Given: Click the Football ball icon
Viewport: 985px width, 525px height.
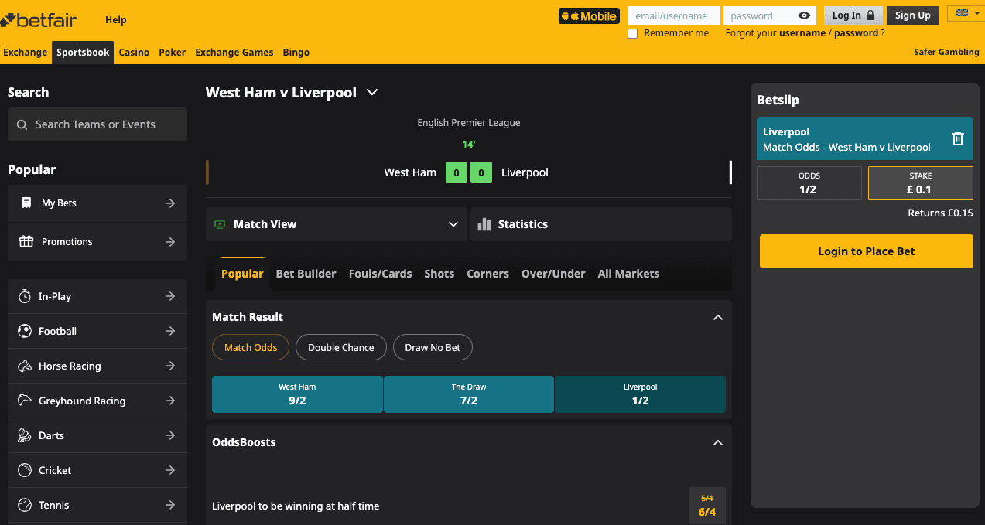Looking at the screenshot, I should click(x=25, y=331).
